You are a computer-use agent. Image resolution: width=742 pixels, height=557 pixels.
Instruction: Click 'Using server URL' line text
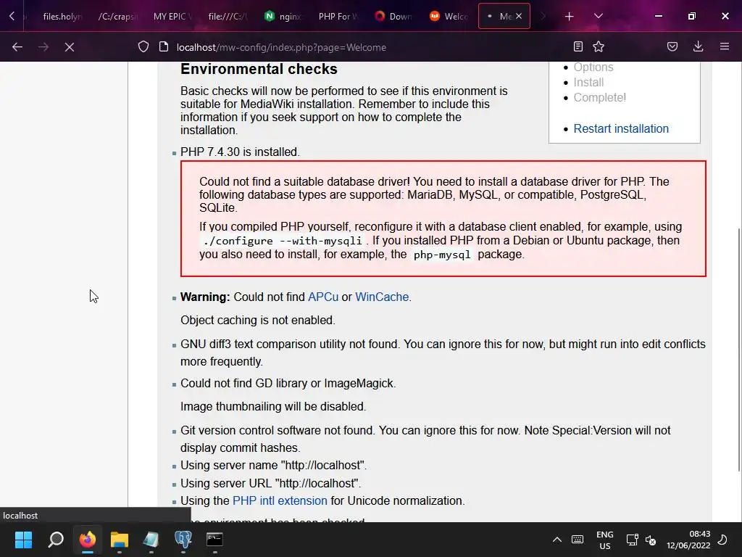(271, 483)
